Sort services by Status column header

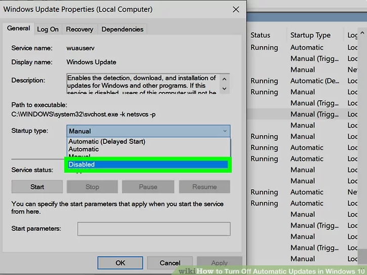click(x=260, y=35)
